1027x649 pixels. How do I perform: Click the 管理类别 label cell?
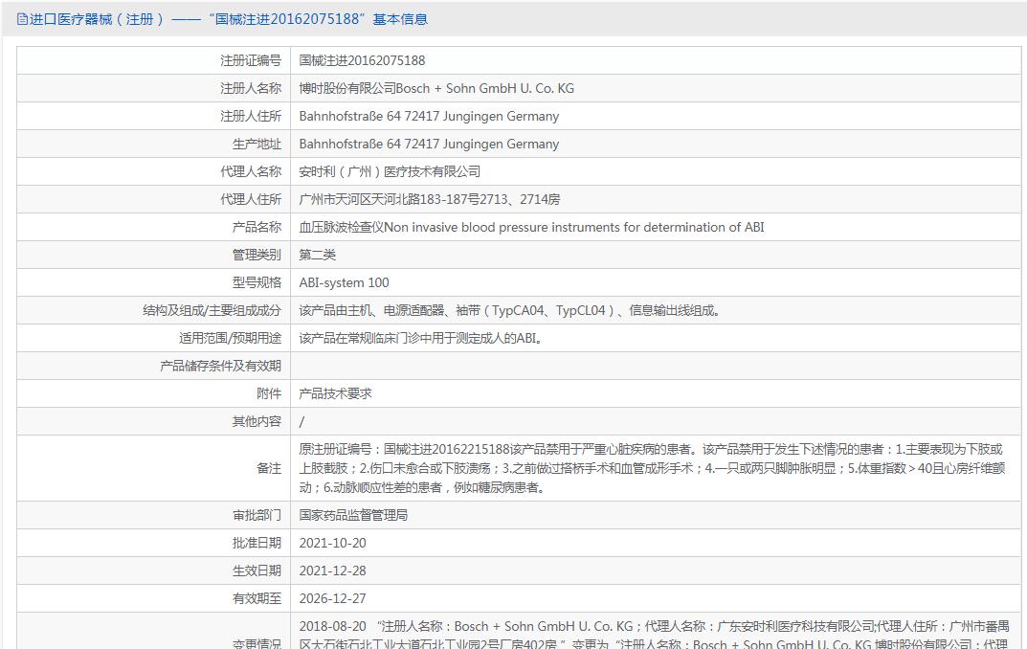pos(154,255)
